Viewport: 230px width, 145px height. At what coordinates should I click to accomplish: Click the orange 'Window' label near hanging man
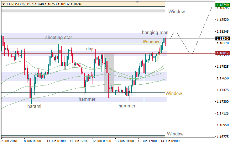[151, 41]
